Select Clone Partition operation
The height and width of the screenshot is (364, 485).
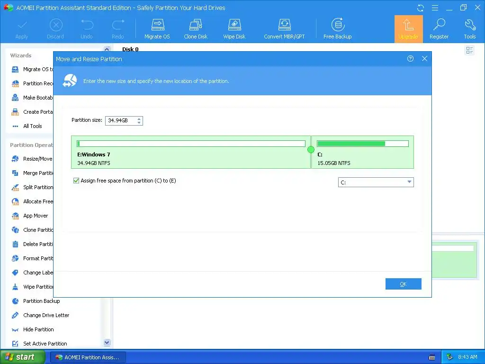coord(32,230)
